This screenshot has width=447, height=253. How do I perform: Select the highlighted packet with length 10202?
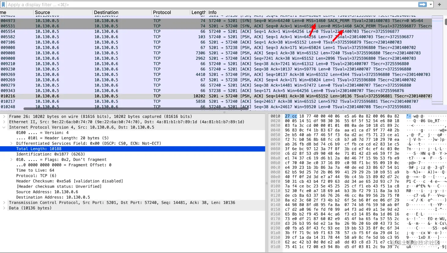(x=216, y=96)
